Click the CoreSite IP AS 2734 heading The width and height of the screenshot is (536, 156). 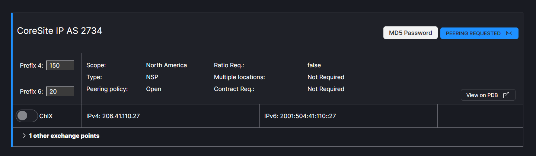click(x=60, y=31)
